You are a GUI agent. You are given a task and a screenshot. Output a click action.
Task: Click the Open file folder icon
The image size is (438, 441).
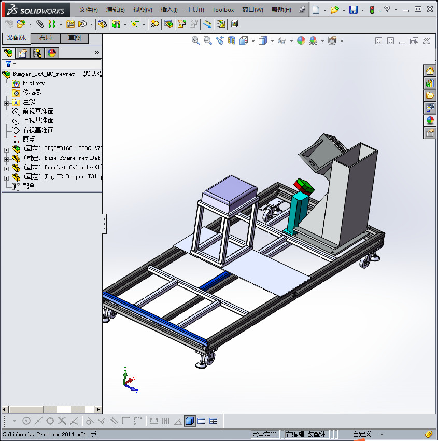click(334, 10)
